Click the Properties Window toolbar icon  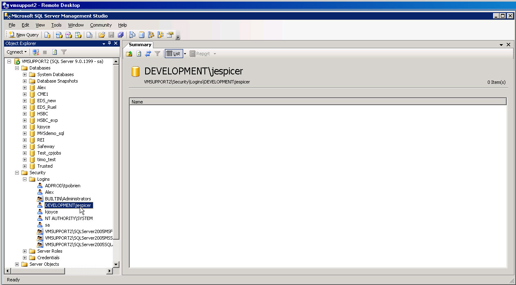[x=170, y=35]
